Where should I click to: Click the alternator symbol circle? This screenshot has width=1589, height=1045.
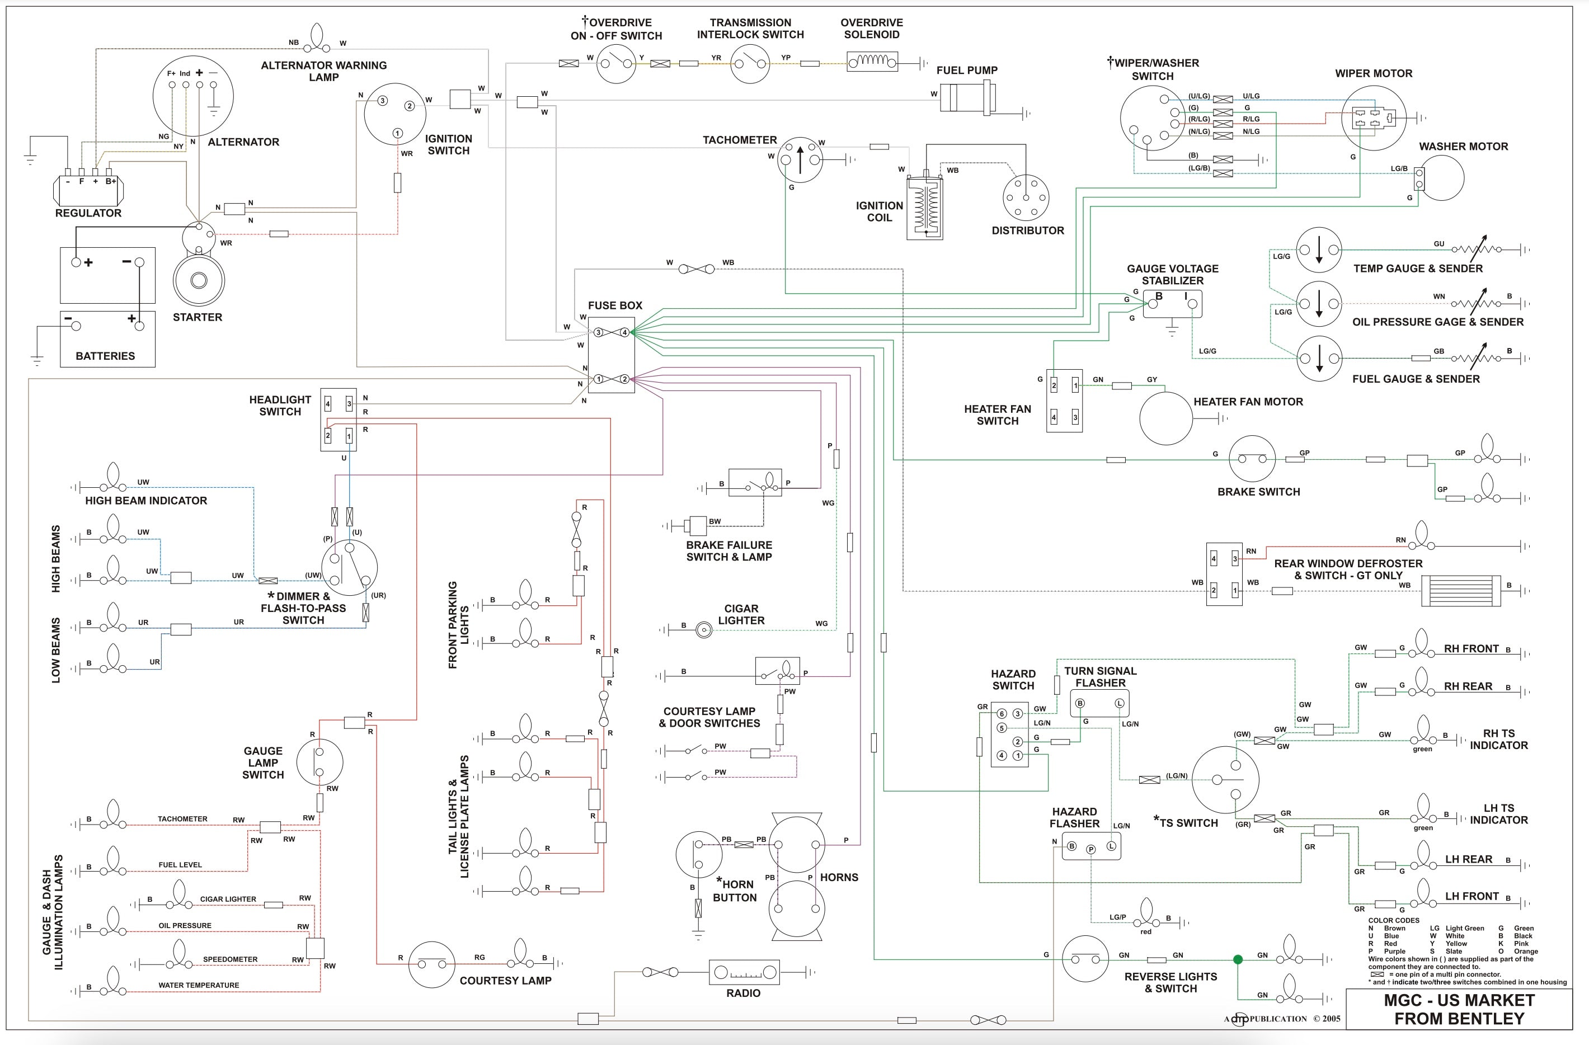tap(193, 96)
